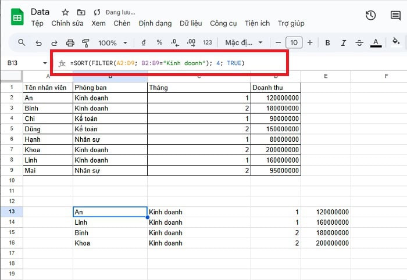Print the spreadsheet
The height and width of the screenshot is (280, 407).
[x=70, y=42]
